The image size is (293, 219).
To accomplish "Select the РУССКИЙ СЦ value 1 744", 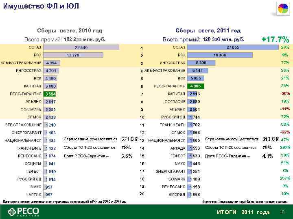I will (x=195, y=117).
